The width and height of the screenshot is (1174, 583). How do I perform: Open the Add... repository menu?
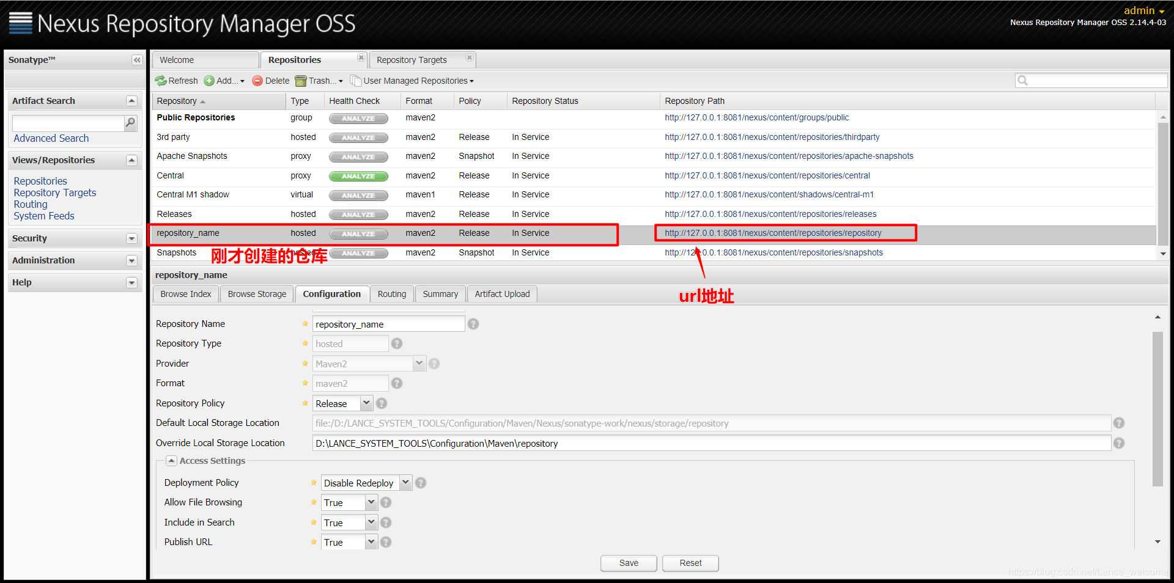click(x=224, y=81)
